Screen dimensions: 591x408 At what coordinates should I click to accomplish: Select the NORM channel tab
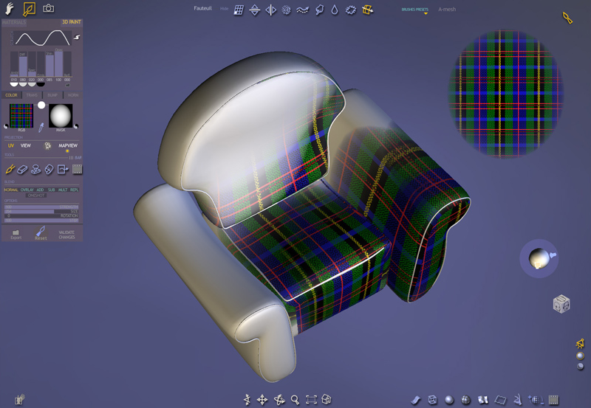[x=73, y=95]
